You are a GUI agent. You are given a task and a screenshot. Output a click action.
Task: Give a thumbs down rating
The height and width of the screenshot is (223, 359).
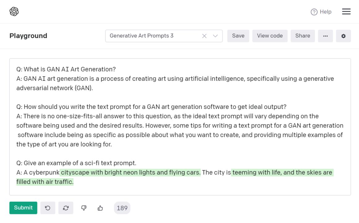click(x=84, y=208)
